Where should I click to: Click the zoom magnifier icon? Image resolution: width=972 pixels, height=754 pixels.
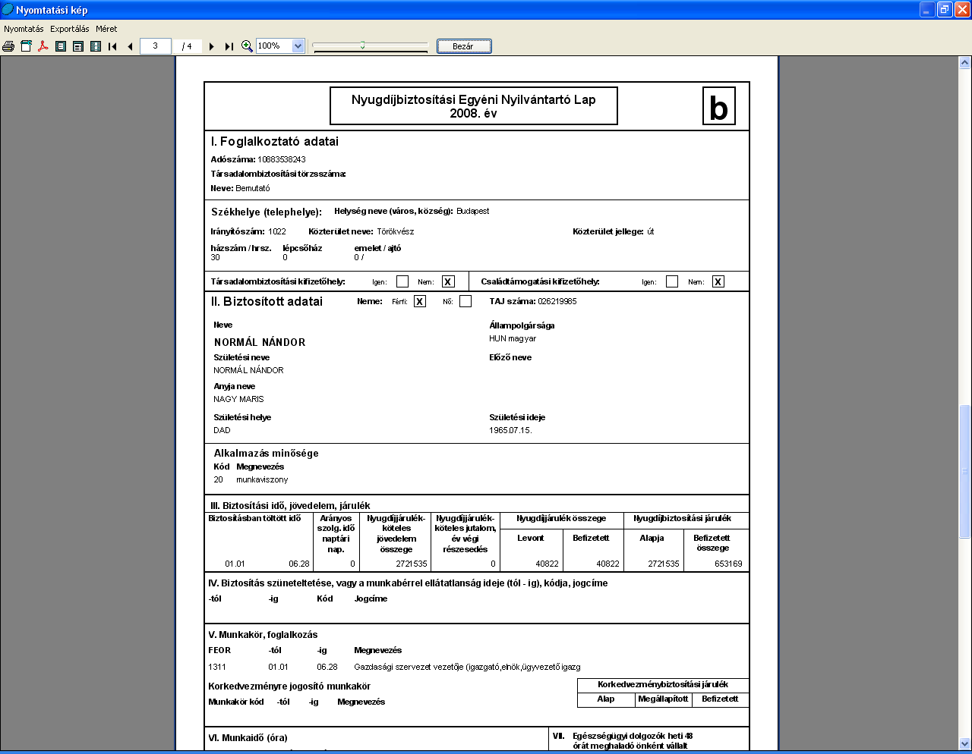click(x=247, y=46)
